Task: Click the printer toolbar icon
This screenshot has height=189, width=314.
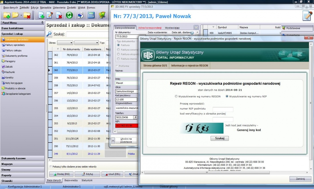Action: (80, 15)
